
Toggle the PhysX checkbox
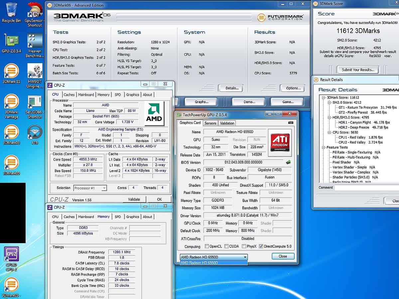tap(244, 246)
